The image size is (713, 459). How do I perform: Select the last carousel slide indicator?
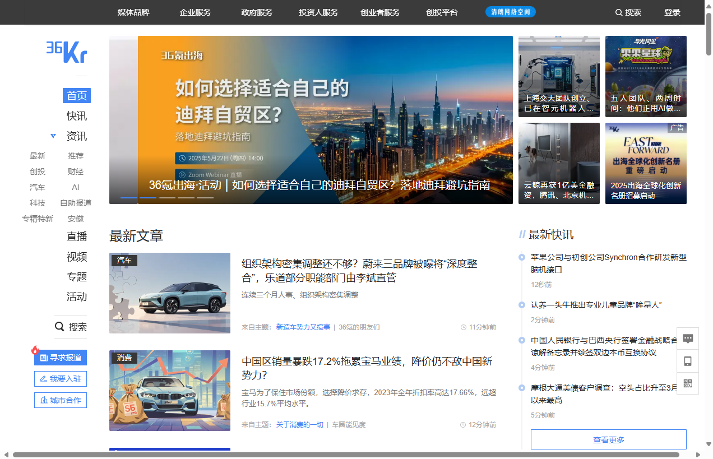205,198
